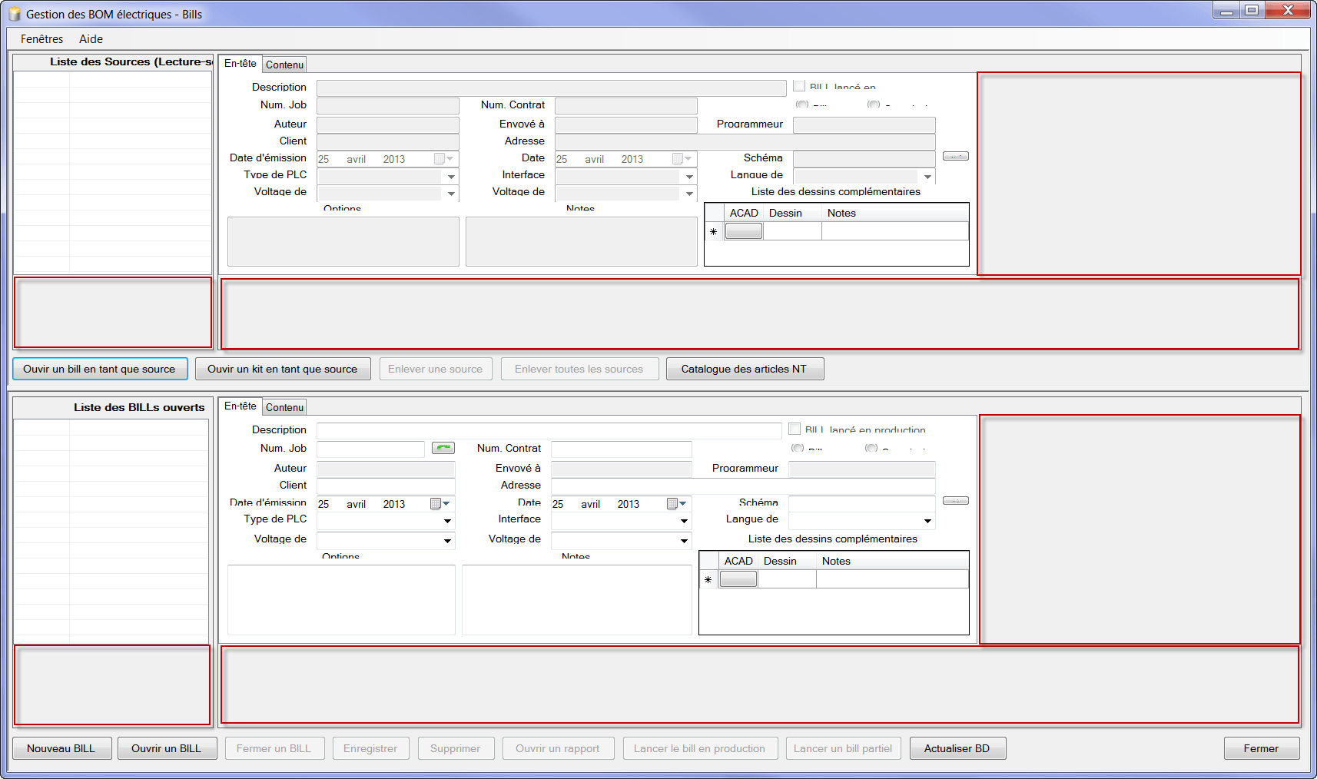Click browse button beside Schéma in sources panel
This screenshot has height=779, width=1317.
pos(955,156)
